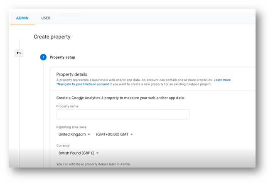Image resolution: width=273 pixels, height=185 pixels.
Task: Click the edit property details later note
Action: (x=93, y=164)
